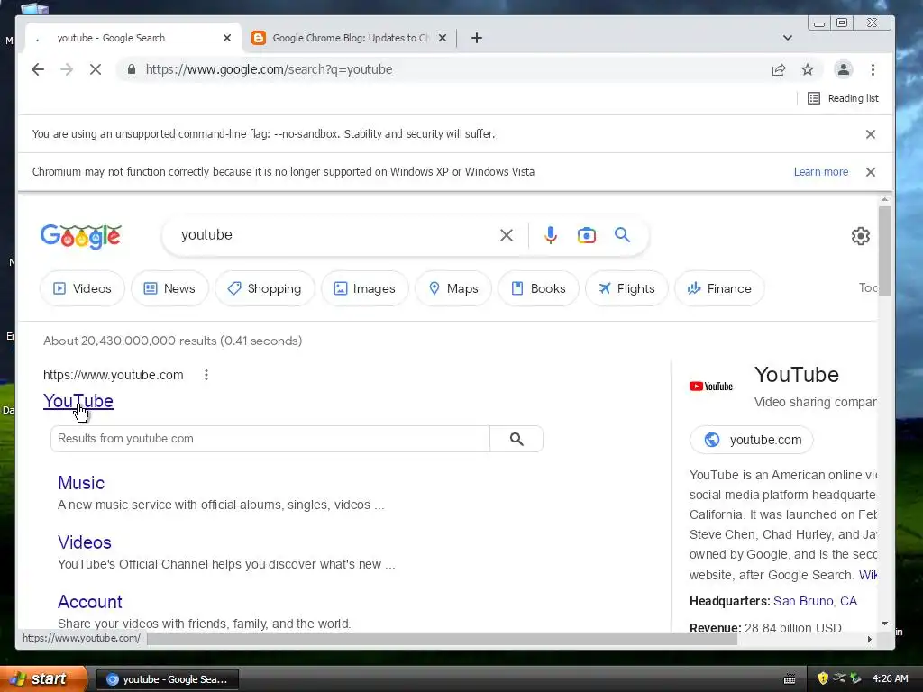
Task: Open the on-screen keyboard tray icon
Action: [x=790, y=679]
